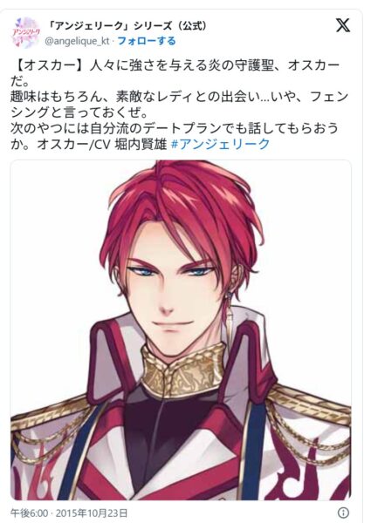
Task: Open the X logo in the tweet corner
Action: click(342, 25)
